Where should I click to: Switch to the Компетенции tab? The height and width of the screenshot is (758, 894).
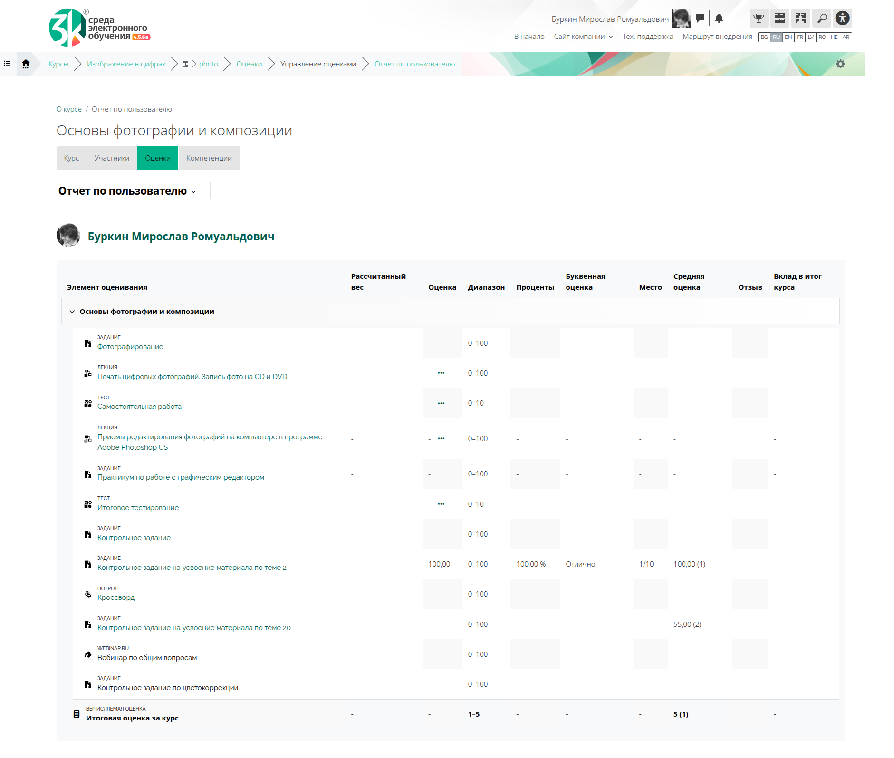pyautogui.click(x=209, y=158)
